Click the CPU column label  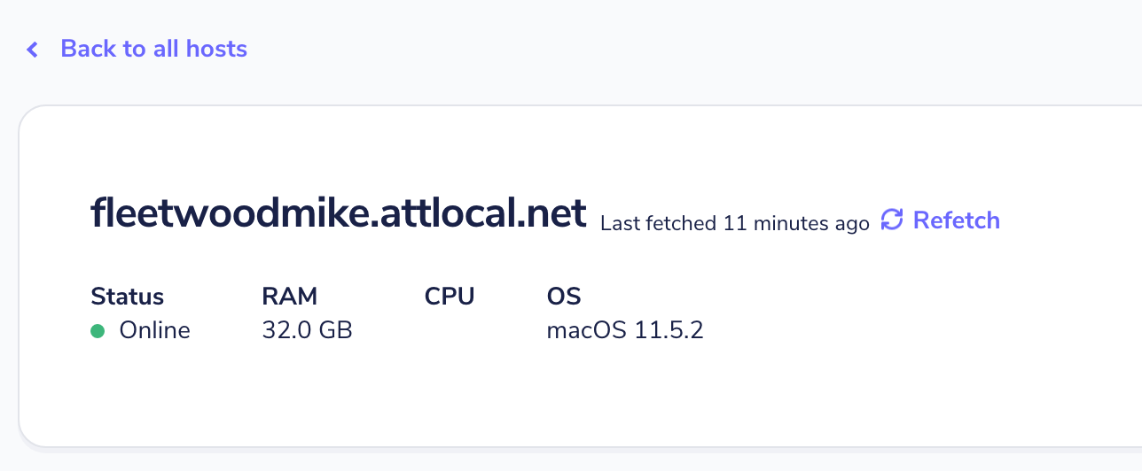[450, 297]
